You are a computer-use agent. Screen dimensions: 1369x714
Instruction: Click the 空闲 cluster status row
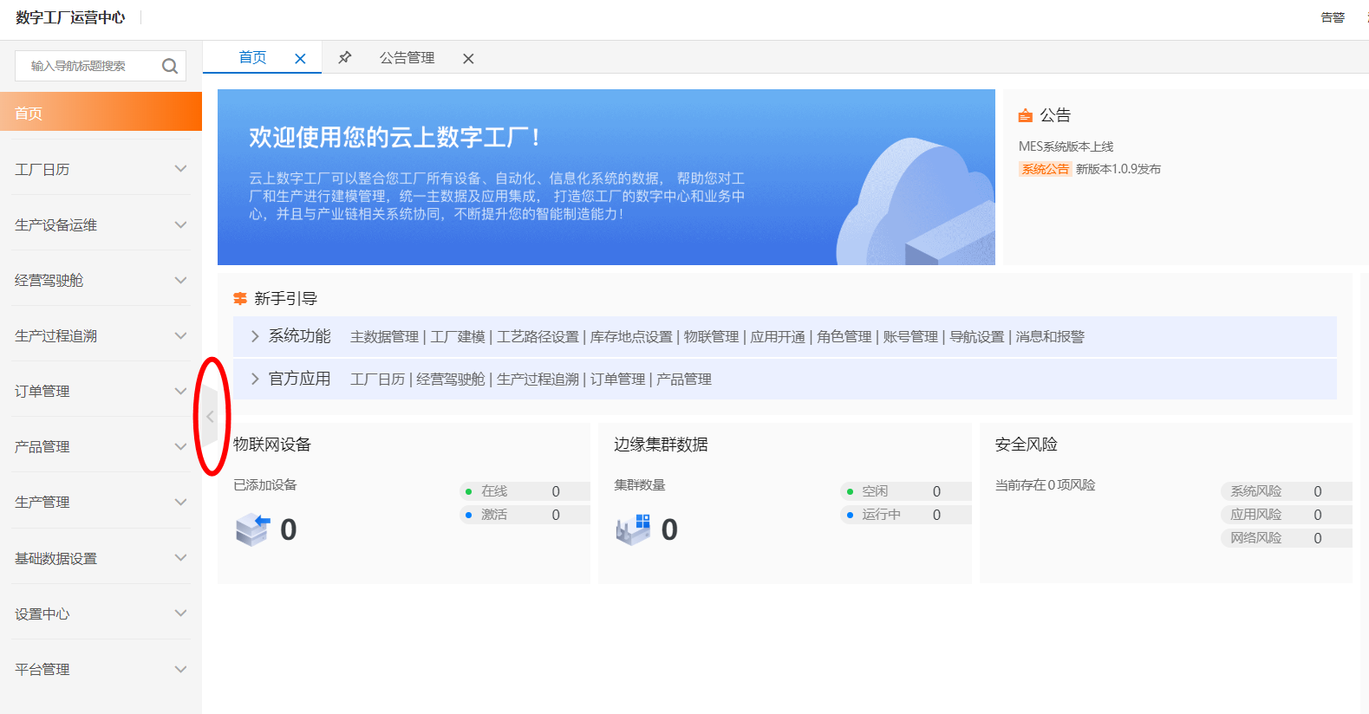coord(906,491)
